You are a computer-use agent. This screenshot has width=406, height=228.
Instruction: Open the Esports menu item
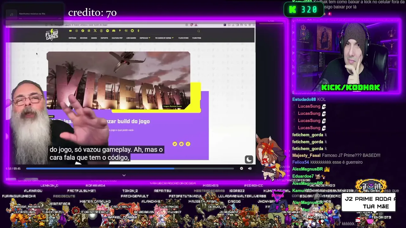pos(104,38)
